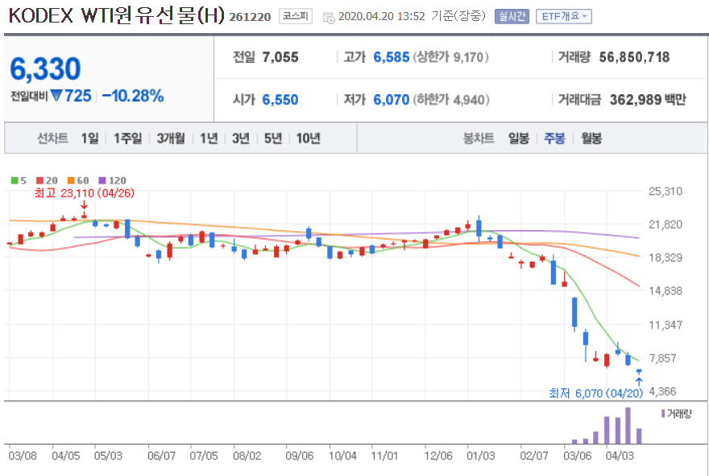Viewport: 709px width, 476px height.
Task: Click the red 20 moving average swatch
Action: pyautogui.click(x=39, y=180)
